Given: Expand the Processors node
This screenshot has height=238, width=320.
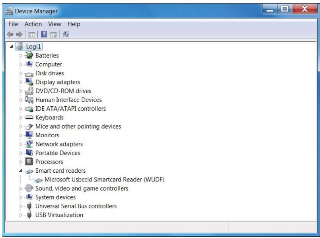Looking at the screenshot, I should pyautogui.click(x=21, y=162).
